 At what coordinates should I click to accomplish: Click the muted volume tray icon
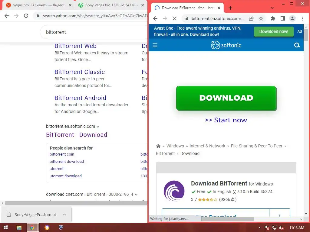point(282,228)
